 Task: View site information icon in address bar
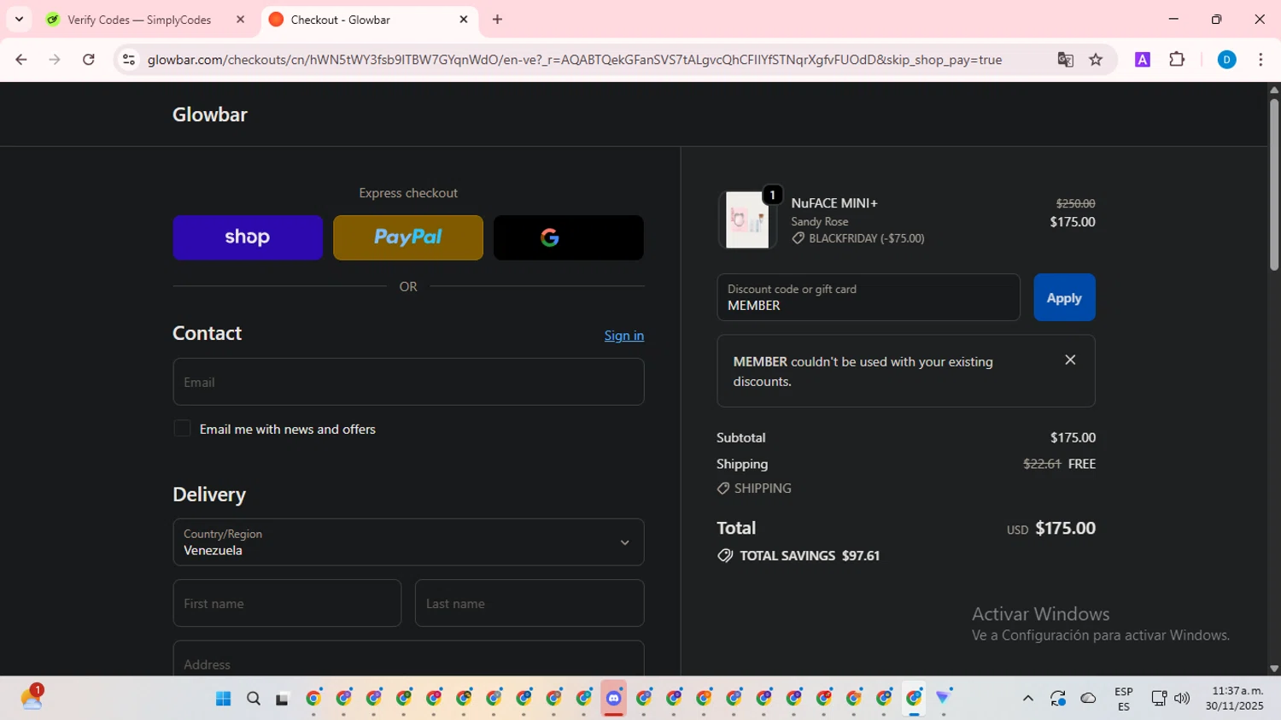129,60
